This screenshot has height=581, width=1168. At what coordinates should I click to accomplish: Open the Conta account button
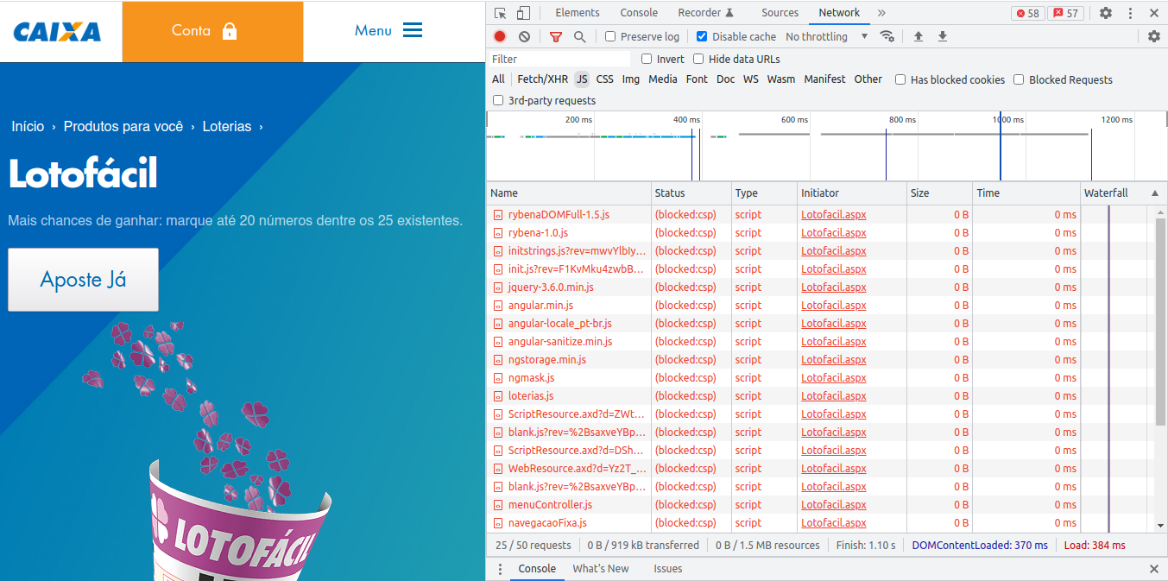(x=212, y=31)
